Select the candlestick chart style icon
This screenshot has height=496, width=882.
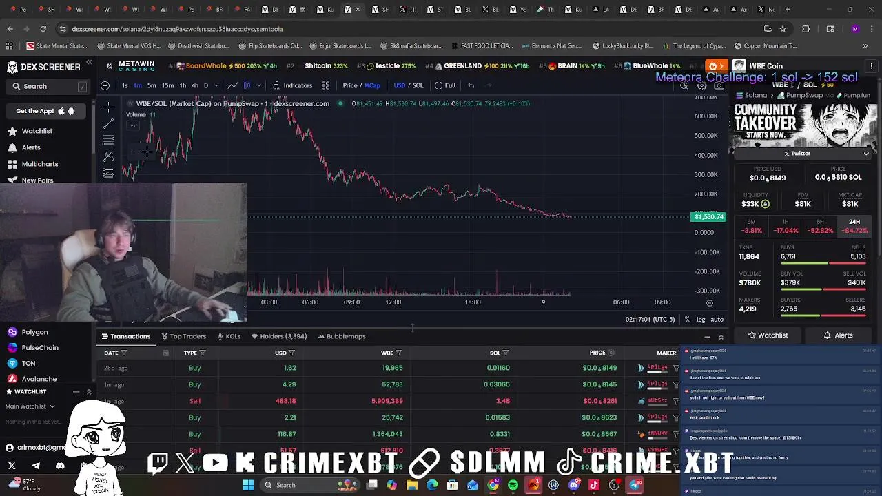(247, 85)
